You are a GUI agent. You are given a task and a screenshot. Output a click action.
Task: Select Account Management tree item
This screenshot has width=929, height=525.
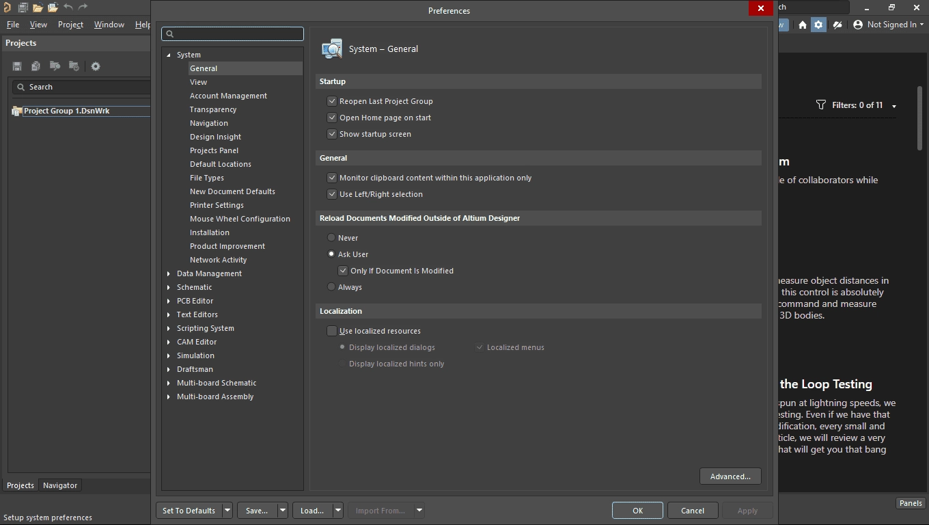(x=228, y=96)
